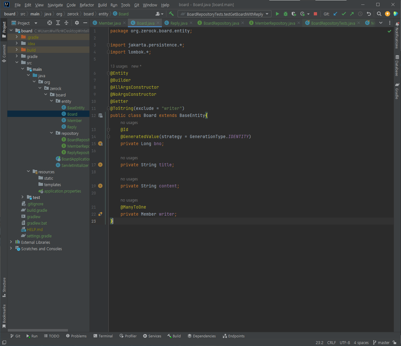Viewport: 401px width, 346px height.
Task: Run with Coverage from the toolbar
Action: [294, 14]
